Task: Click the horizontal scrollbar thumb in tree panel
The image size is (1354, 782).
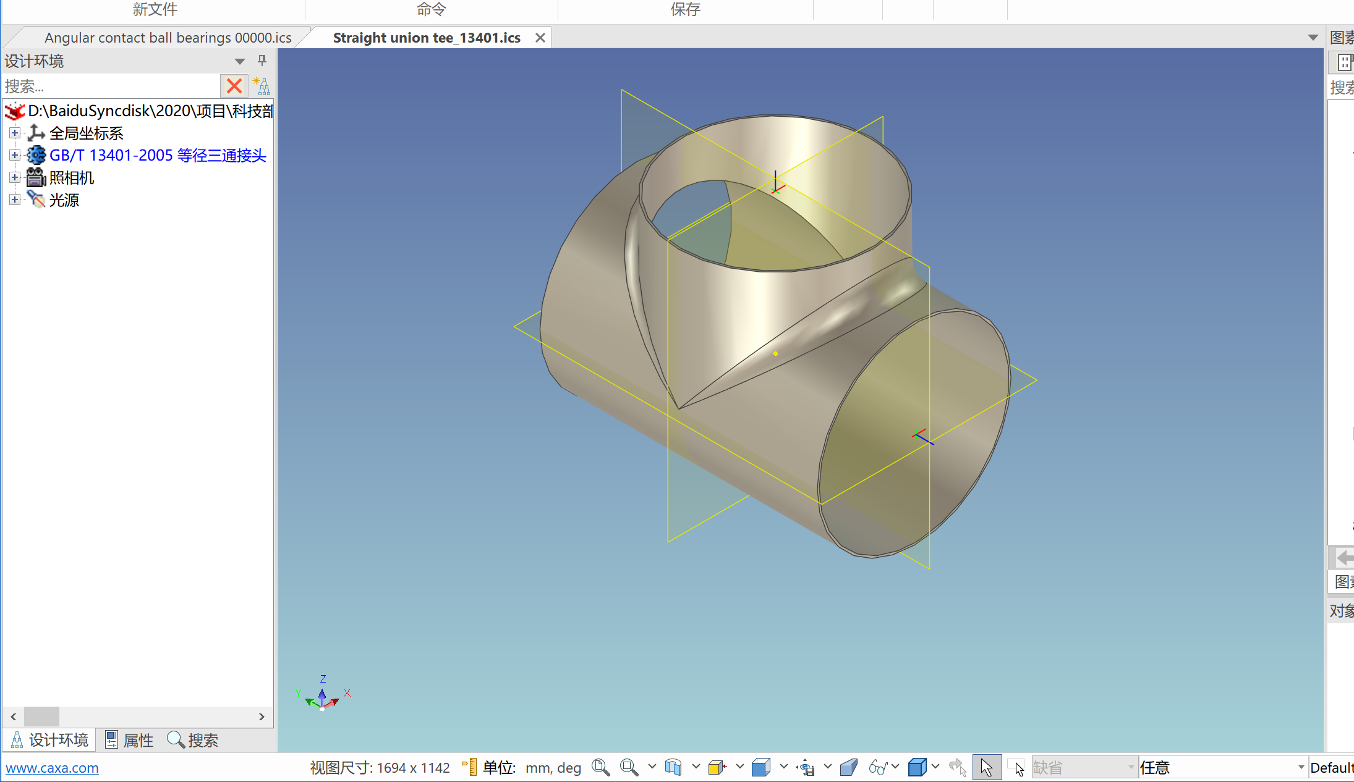Action: click(x=41, y=717)
